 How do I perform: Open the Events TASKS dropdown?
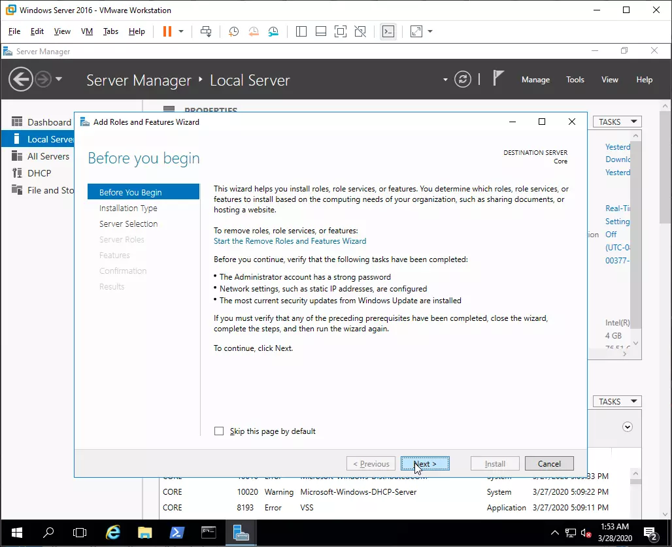click(617, 401)
